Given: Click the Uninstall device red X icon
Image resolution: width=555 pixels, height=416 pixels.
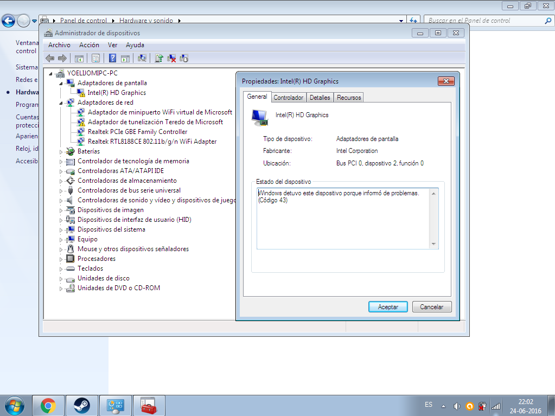Looking at the screenshot, I should click(171, 59).
